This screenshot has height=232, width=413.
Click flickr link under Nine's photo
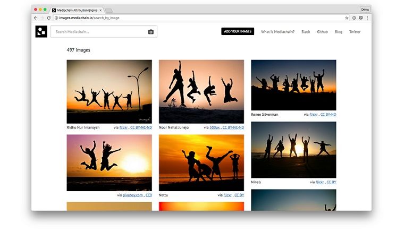point(319,182)
